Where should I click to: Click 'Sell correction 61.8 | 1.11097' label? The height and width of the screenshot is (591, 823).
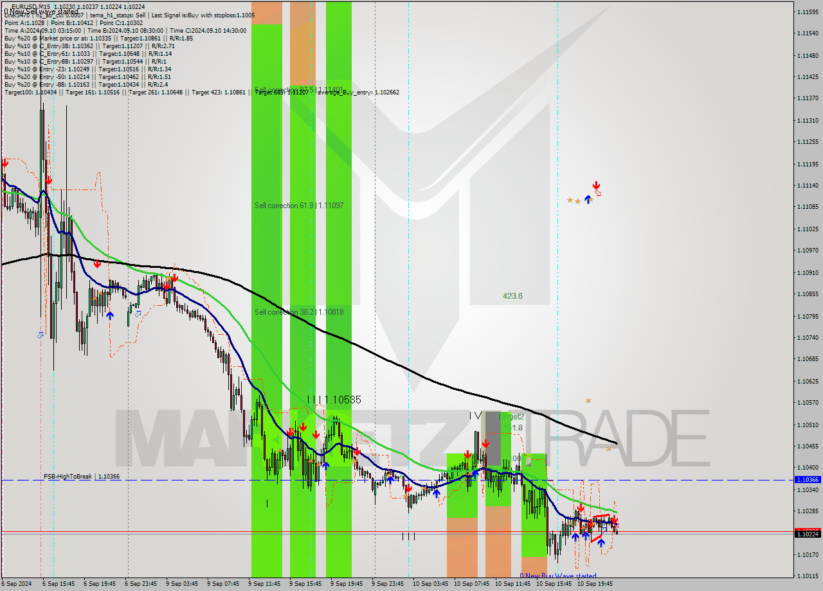pos(299,206)
